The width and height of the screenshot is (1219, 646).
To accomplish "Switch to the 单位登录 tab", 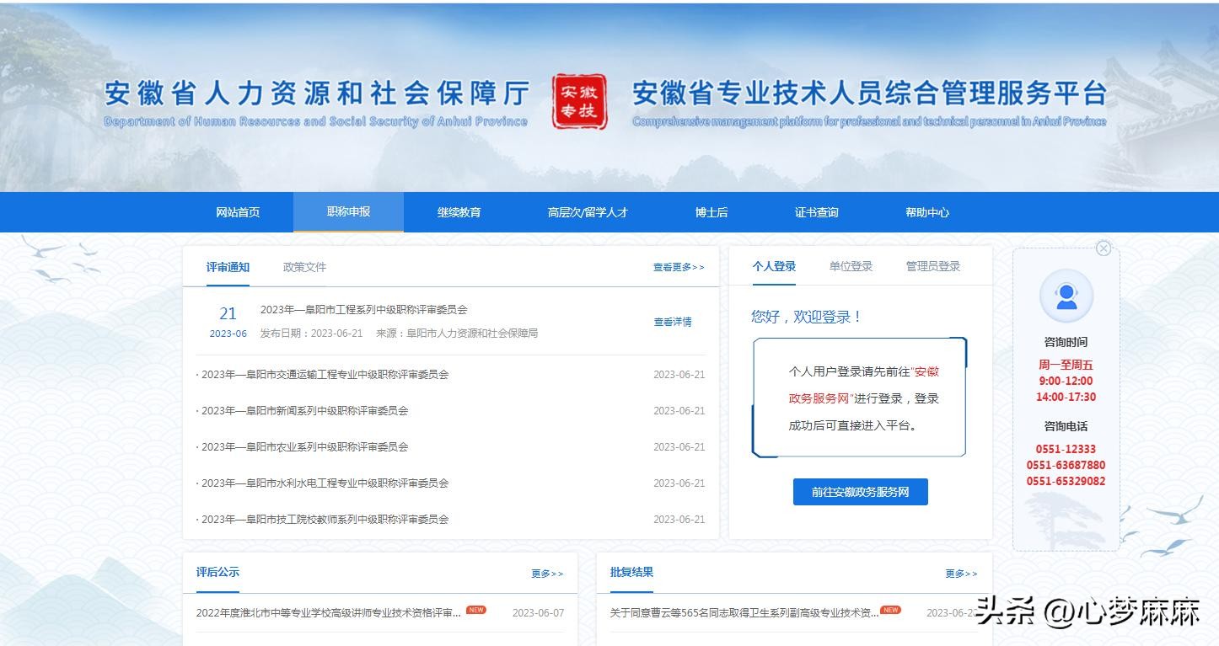I will (x=851, y=265).
